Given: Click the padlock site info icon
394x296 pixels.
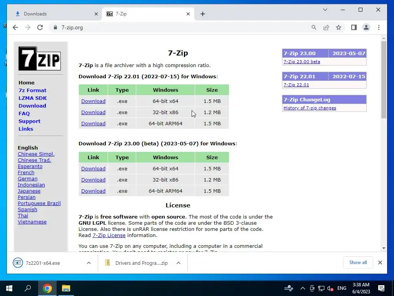Looking at the screenshot, I should 55,27.
